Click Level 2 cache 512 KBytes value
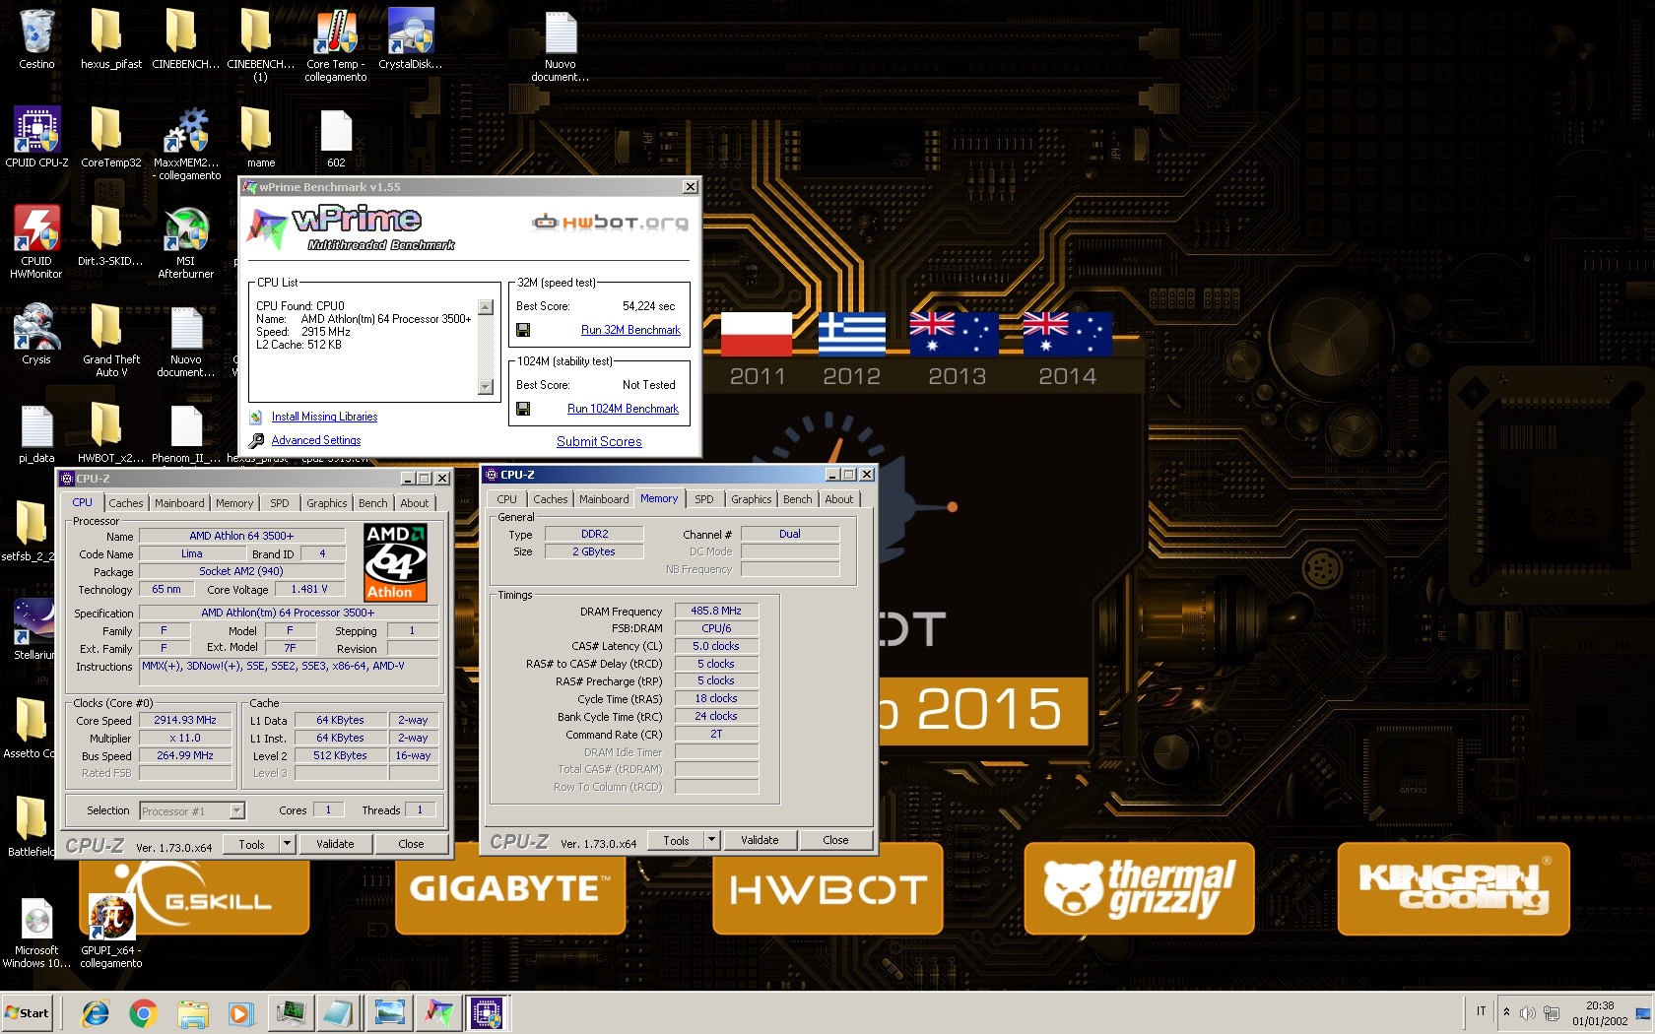 click(340, 755)
